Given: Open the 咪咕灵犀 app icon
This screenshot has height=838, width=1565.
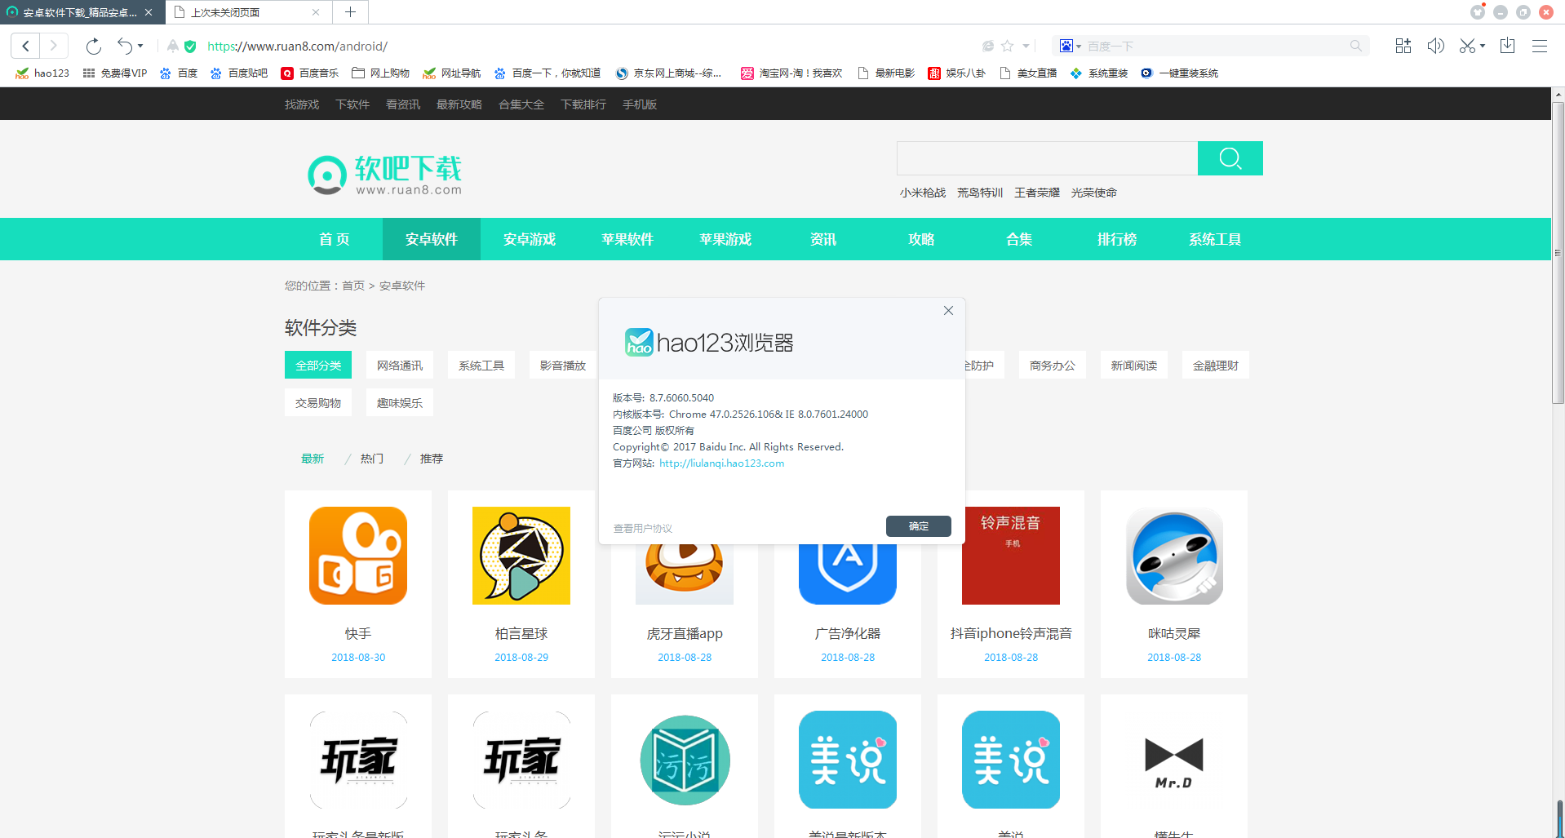Looking at the screenshot, I should point(1174,556).
